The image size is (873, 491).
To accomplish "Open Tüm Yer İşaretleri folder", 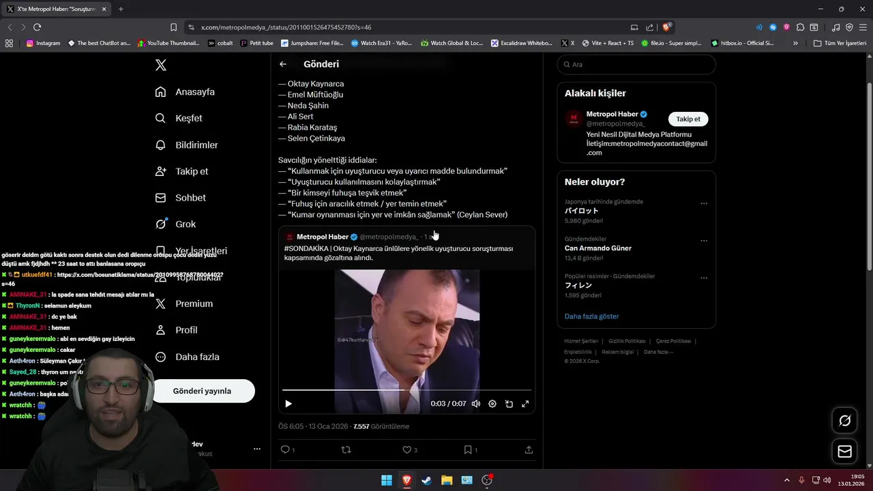I will coord(840,43).
